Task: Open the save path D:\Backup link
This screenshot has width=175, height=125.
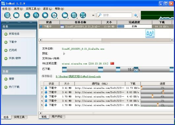Action: (x=78, y=76)
